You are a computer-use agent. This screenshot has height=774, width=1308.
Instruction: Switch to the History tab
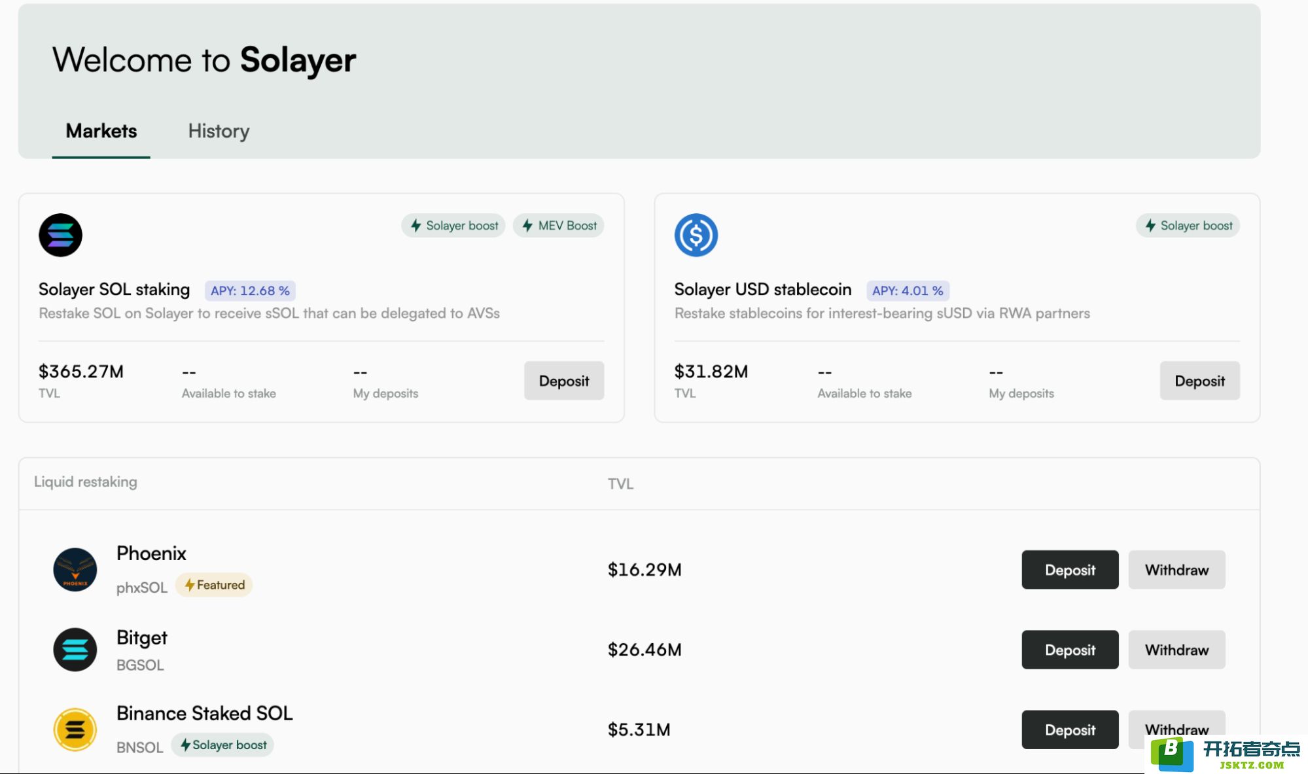(219, 131)
